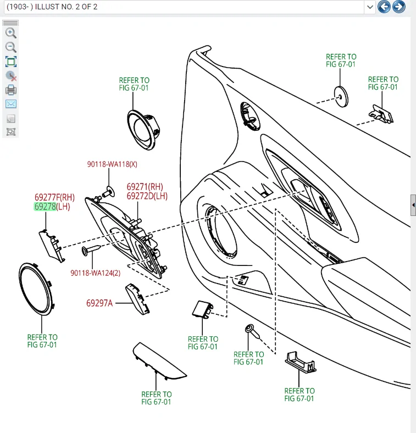The height and width of the screenshot is (433, 416).
Task: Click part label 69297A
Action: (x=99, y=303)
